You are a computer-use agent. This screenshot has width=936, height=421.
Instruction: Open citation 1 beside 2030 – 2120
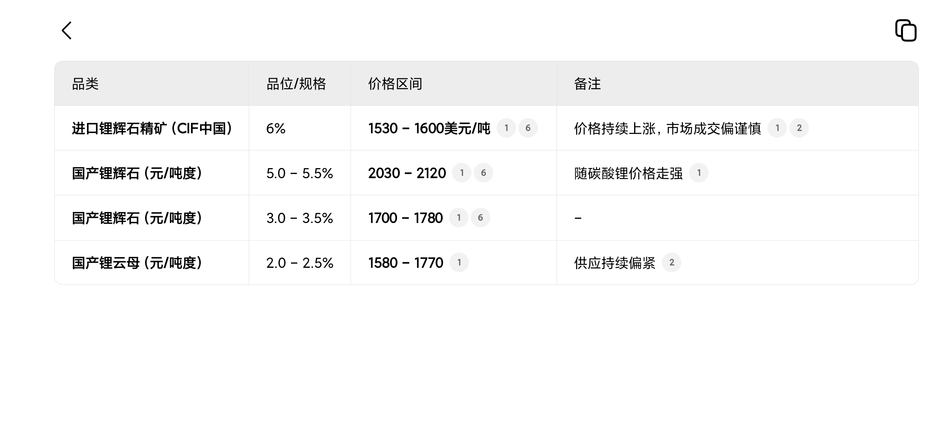click(462, 173)
